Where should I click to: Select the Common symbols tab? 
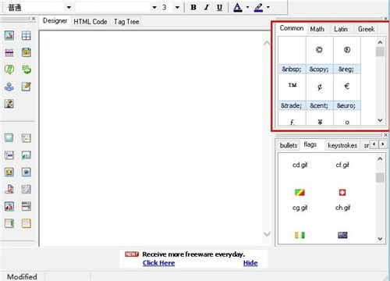click(292, 28)
